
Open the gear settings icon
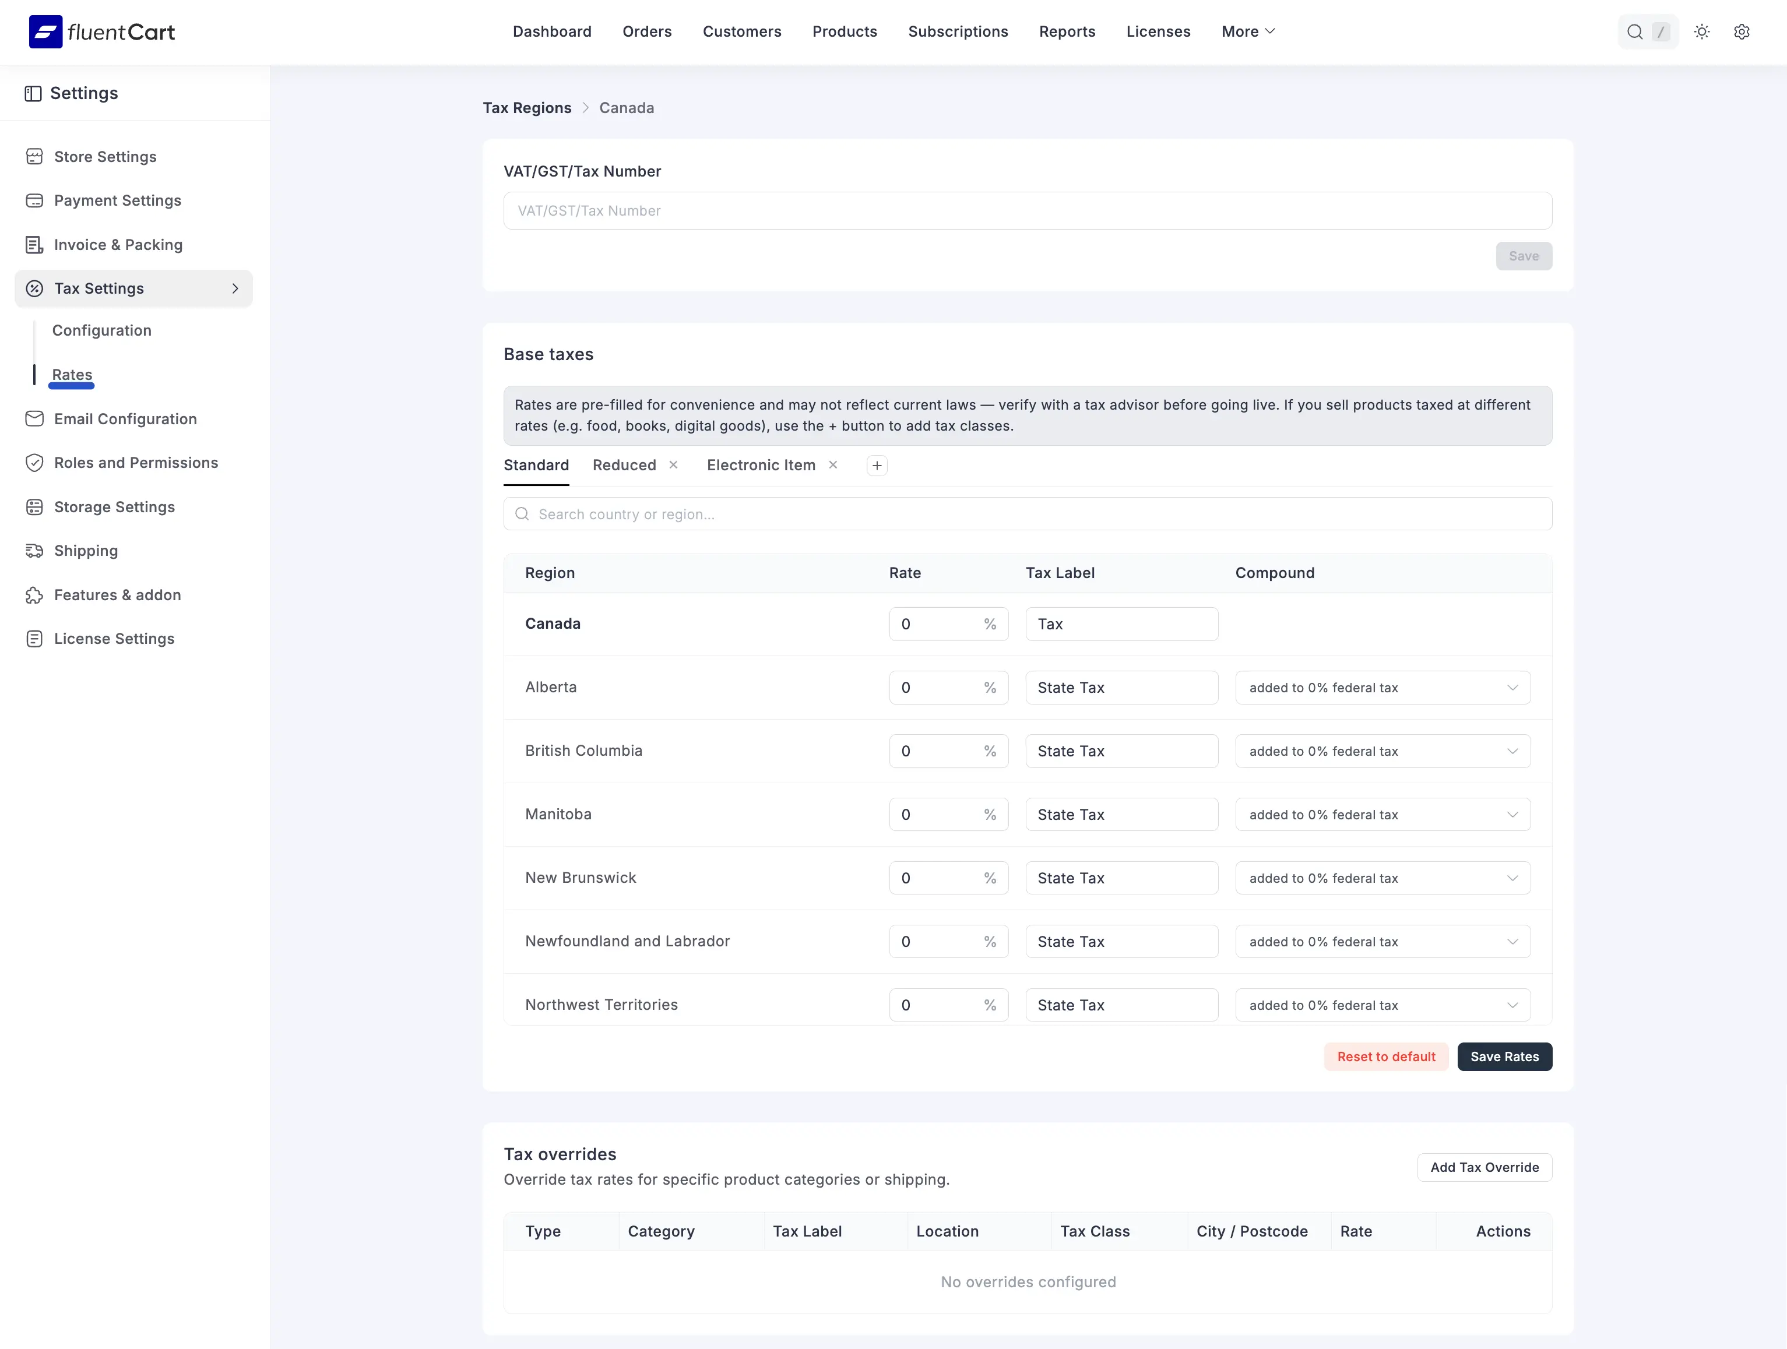click(x=1742, y=31)
